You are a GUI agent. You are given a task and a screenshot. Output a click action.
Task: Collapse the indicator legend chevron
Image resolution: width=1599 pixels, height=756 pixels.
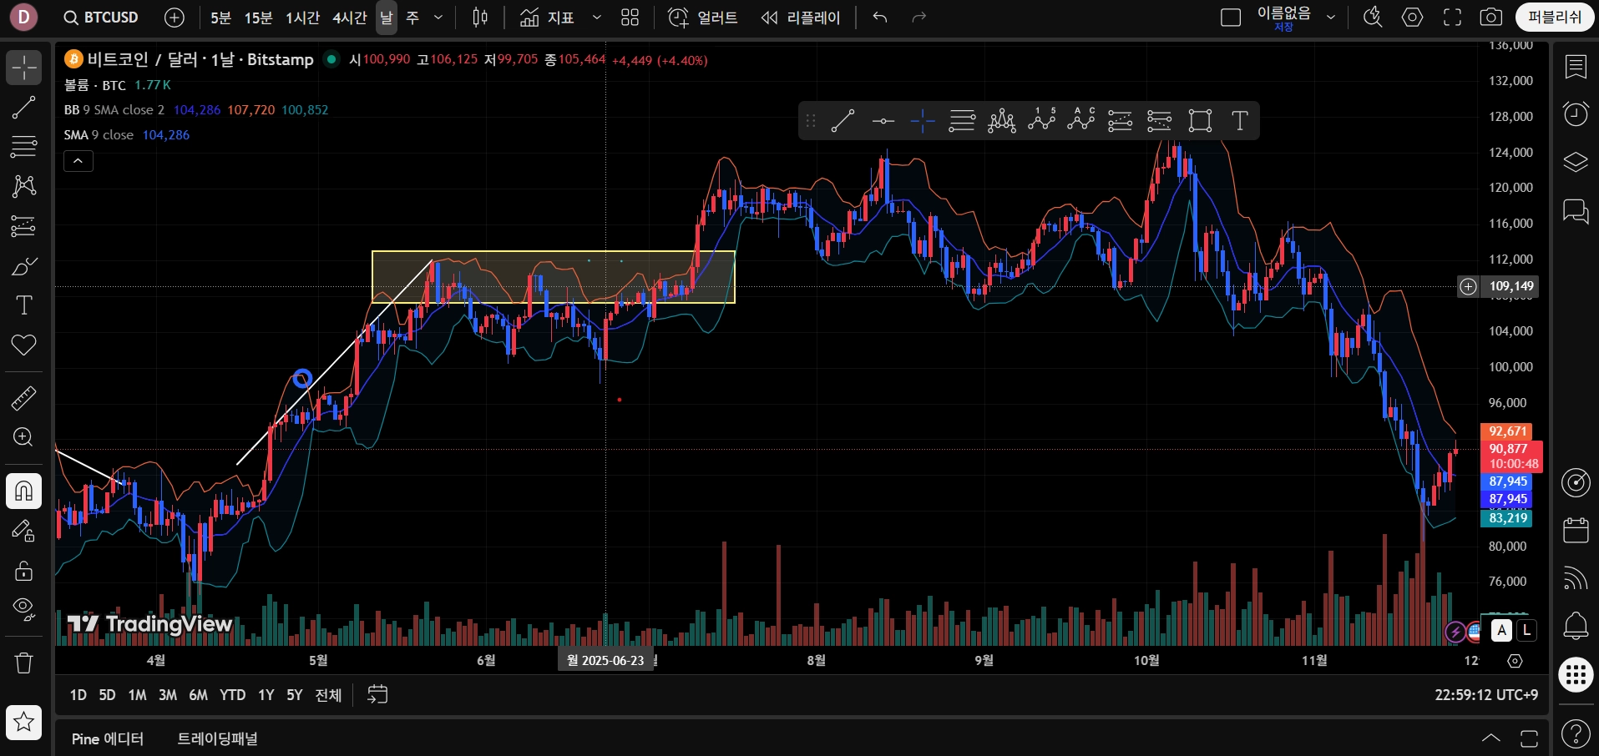78,161
